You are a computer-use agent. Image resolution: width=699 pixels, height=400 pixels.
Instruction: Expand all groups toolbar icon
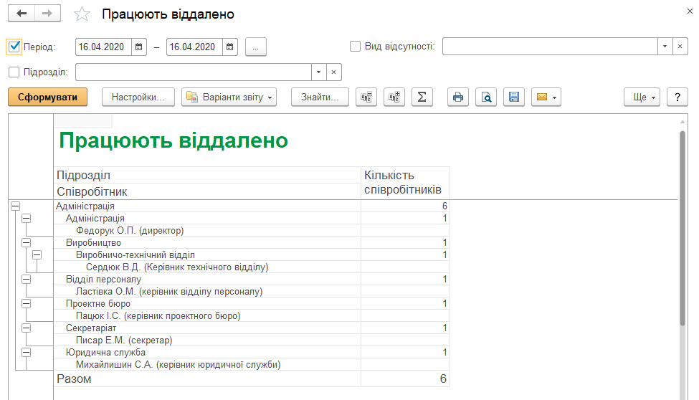[x=394, y=97]
